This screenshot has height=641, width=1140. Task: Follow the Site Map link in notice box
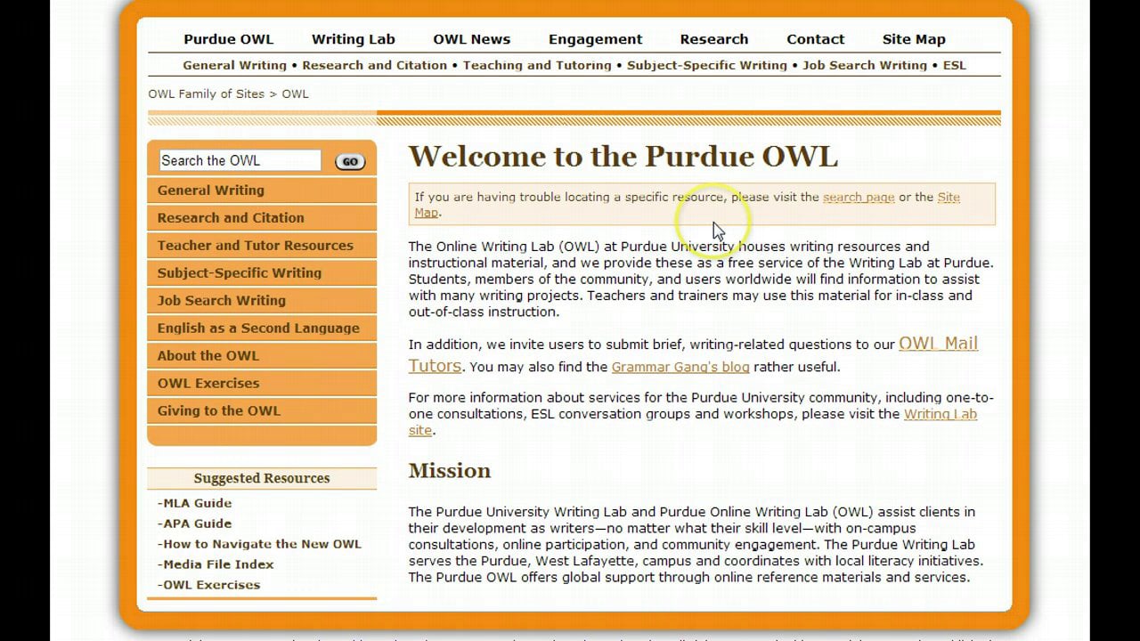pos(949,198)
